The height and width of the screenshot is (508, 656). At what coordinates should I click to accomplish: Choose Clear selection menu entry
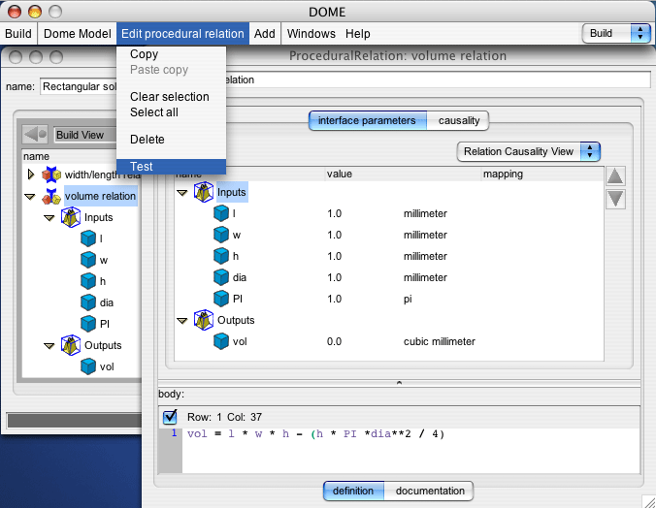point(171,97)
